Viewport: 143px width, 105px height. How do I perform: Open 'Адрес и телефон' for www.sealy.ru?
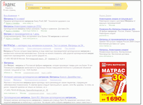[13, 23]
